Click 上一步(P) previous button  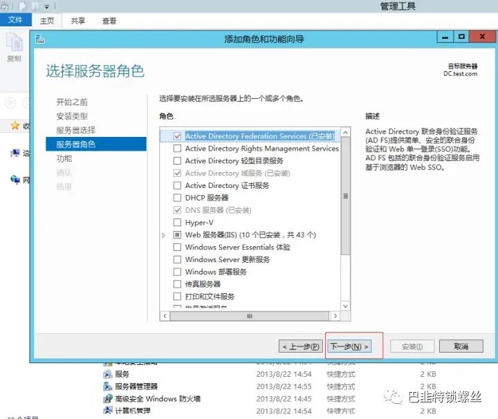301,346
